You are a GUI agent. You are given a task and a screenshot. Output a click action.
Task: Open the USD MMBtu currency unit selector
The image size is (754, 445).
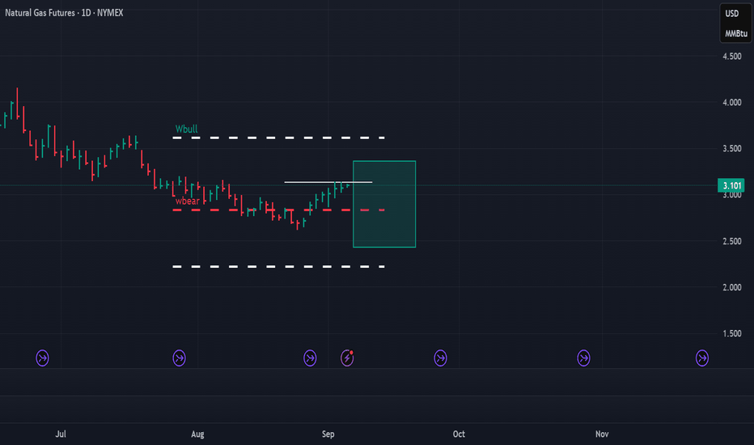tap(735, 23)
